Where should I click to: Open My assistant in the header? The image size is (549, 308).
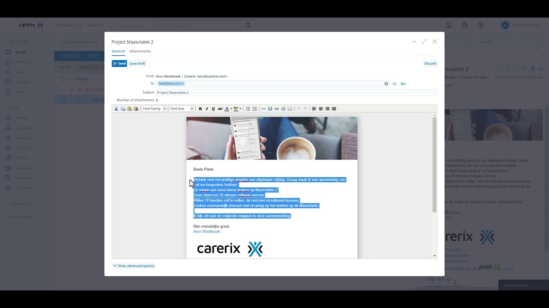click(x=66, y=25)
